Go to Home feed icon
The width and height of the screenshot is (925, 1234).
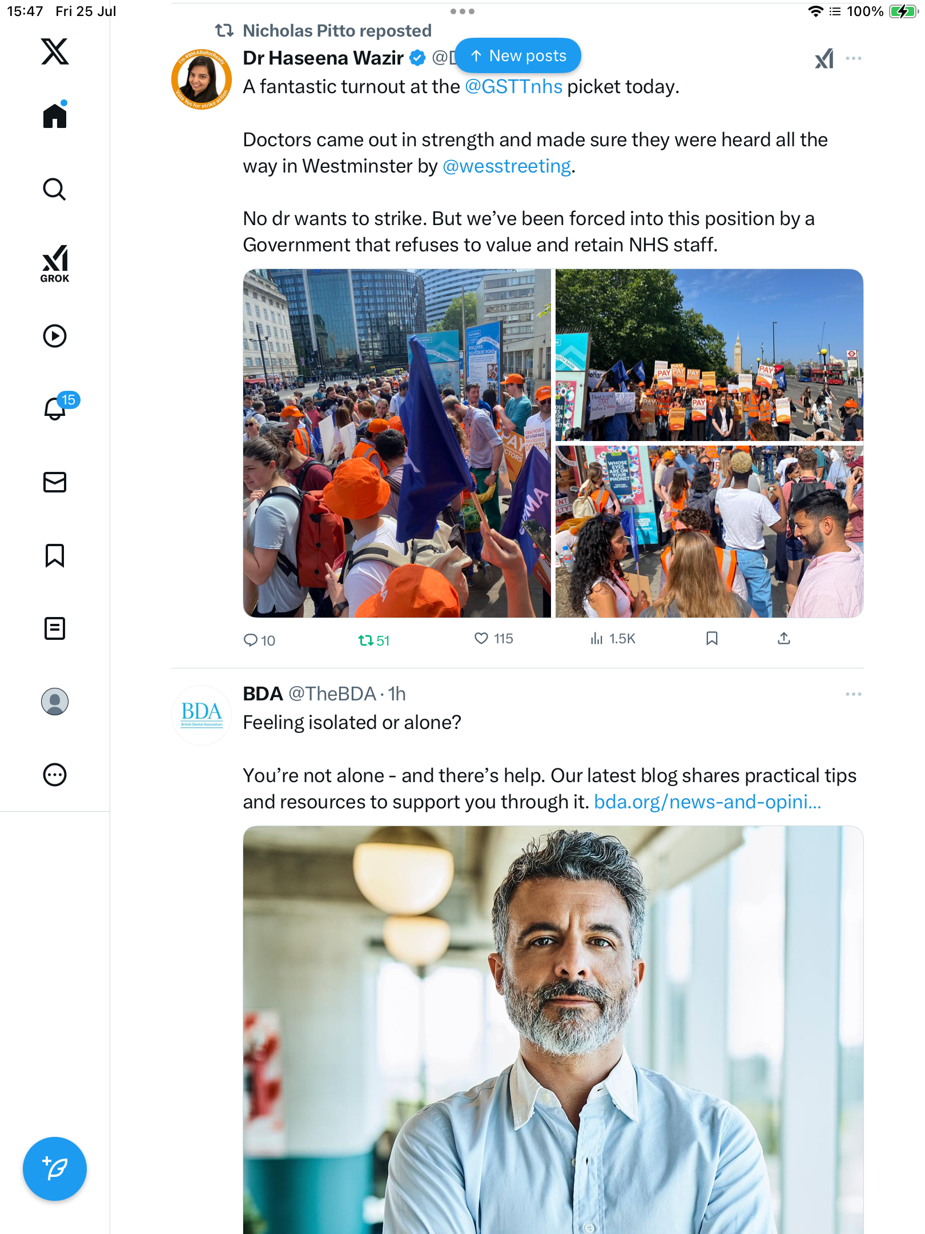tap(55, 114)
